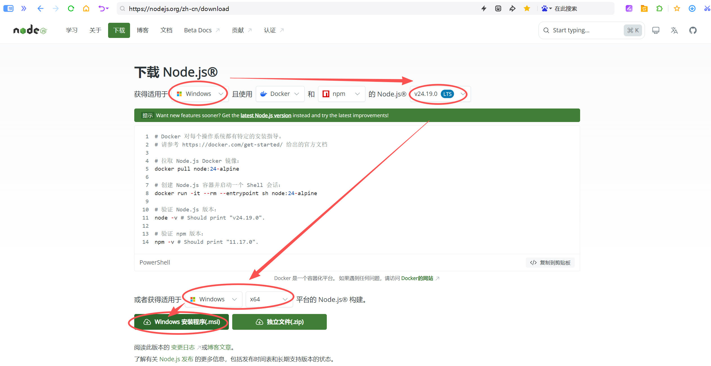Open the 认证 external link

pyautogui.click(x=274, y=30)
